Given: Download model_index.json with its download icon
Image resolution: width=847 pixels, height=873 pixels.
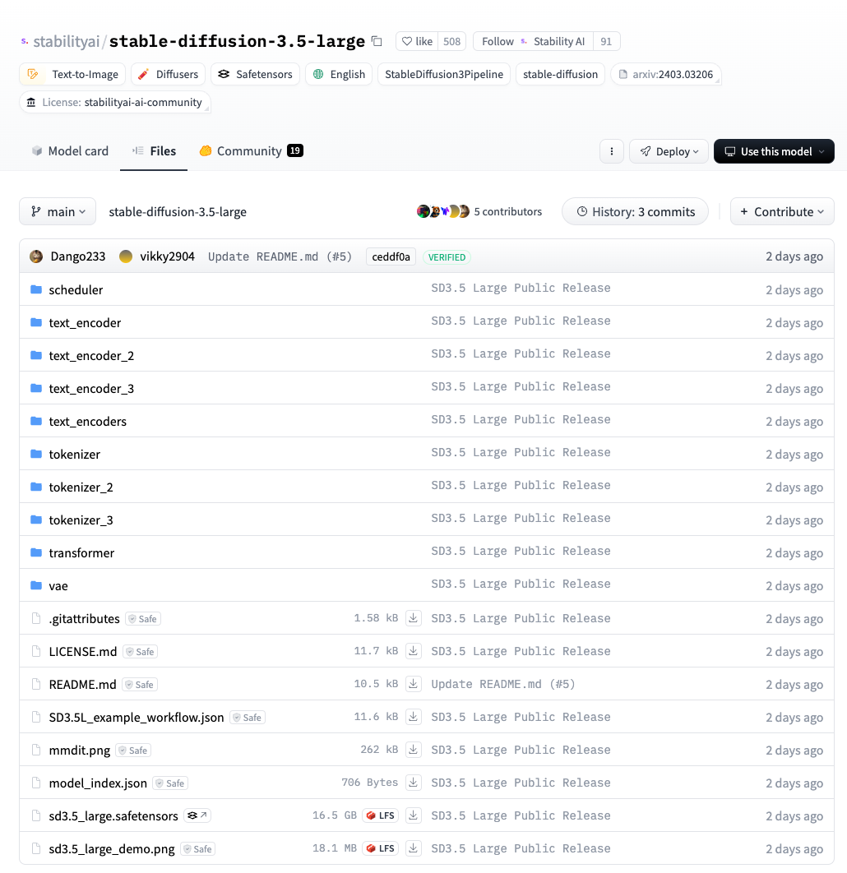Looking at the screenshot, I should [413, 783].
